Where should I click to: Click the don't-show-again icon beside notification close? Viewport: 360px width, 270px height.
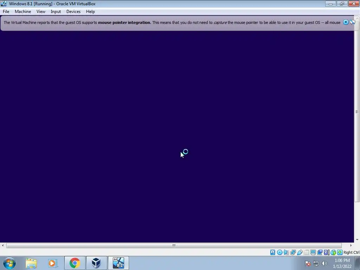(352, 22)
